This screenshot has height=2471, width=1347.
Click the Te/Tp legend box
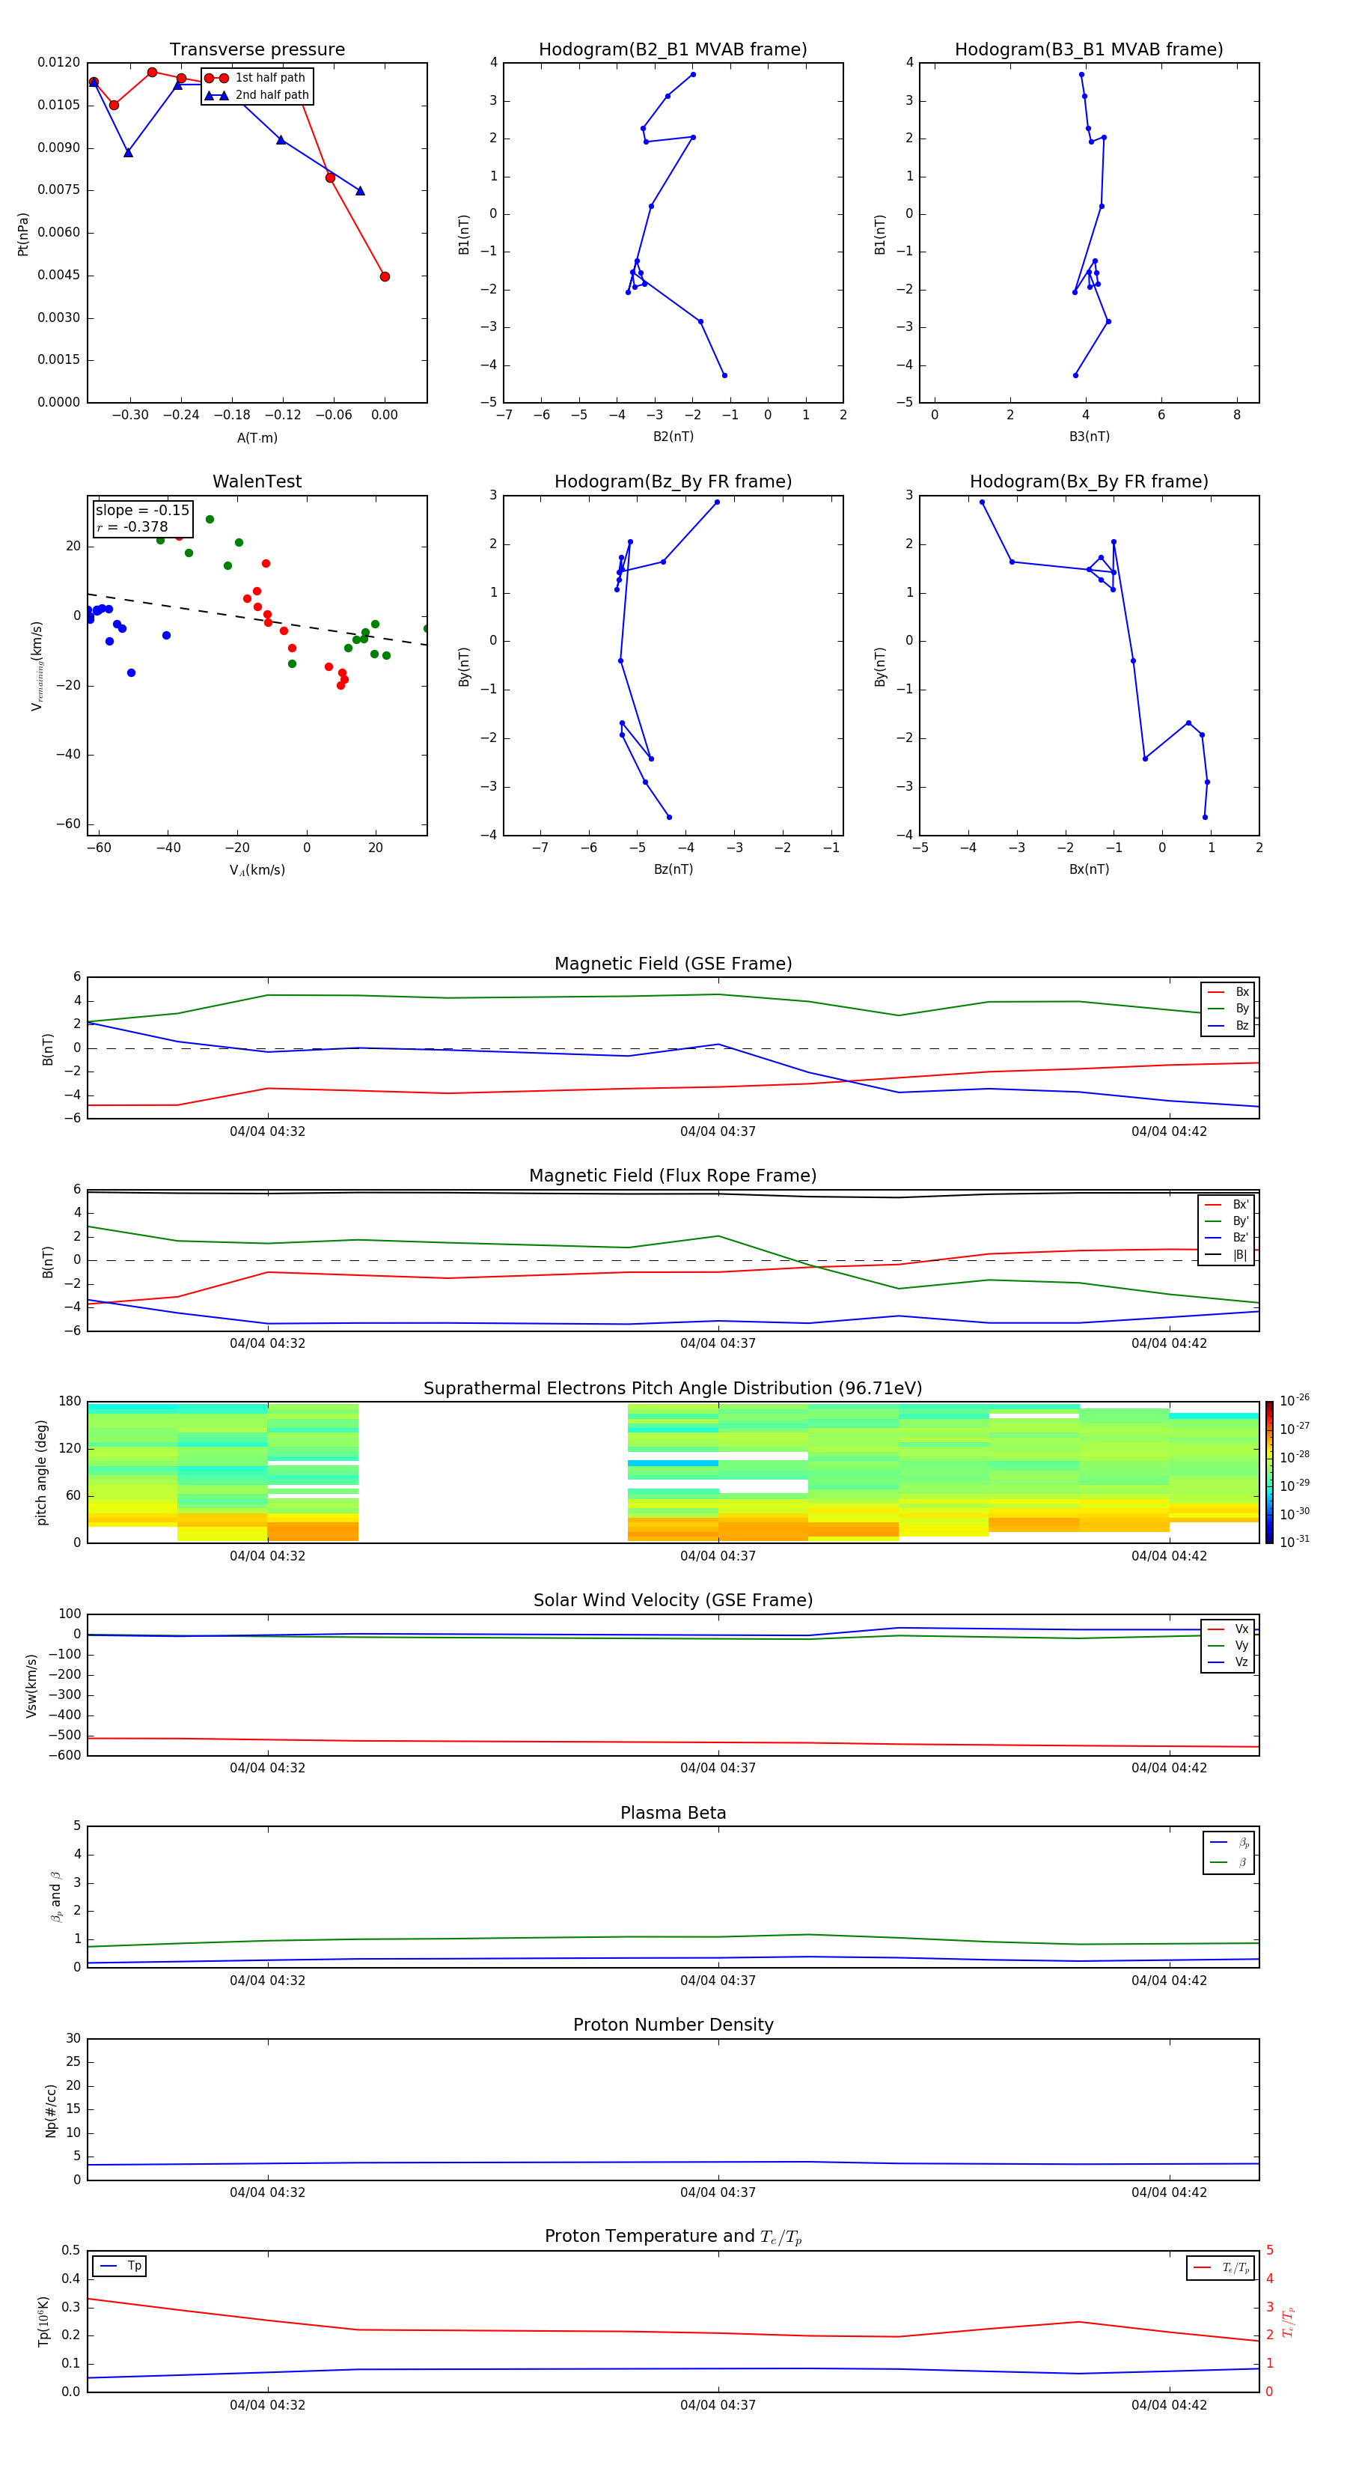(x=1221, y=2267)
